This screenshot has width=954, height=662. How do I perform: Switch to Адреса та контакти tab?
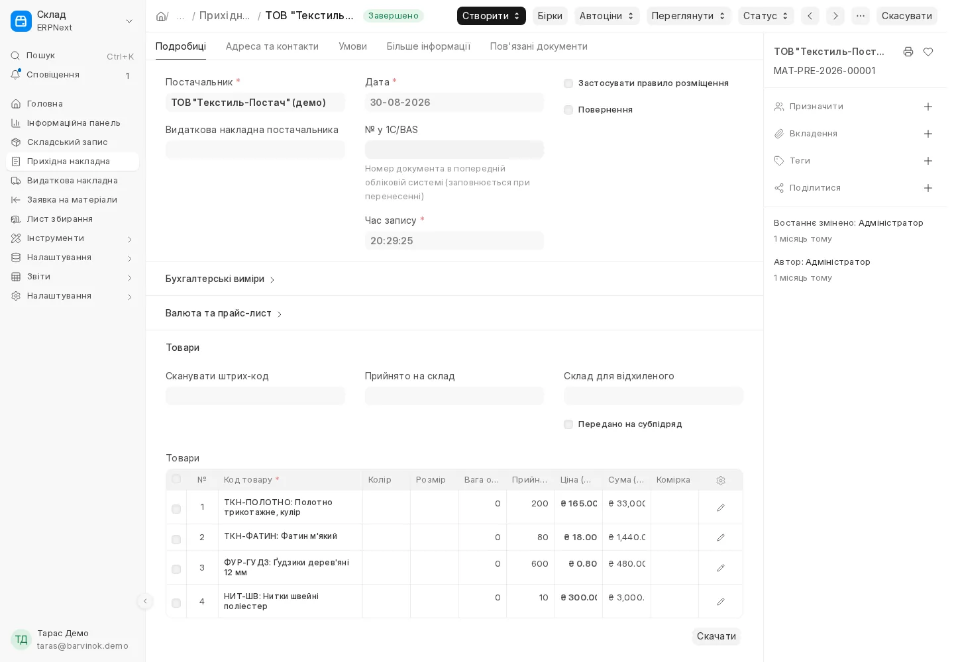tap(272, 46)
